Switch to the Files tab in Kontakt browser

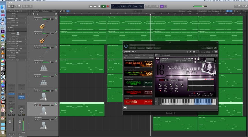coord(132,55)
